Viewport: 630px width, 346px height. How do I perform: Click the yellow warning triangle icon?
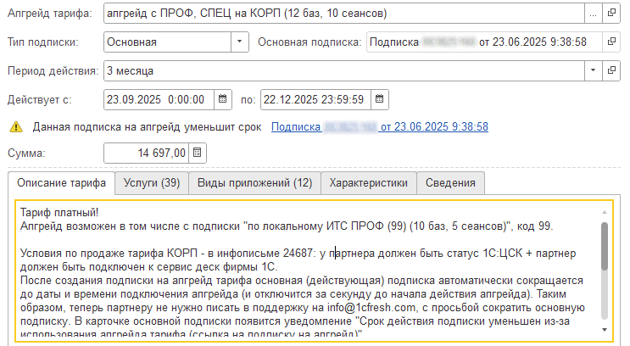click(16, 127)
